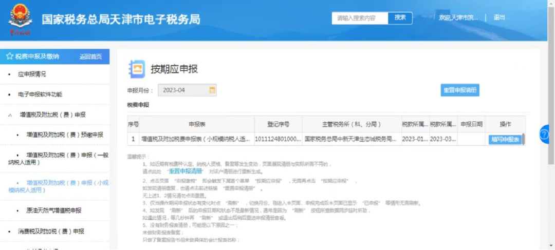Click the 国家税务总局天津市电子税务局 site title
This screenshot has height=250, width=555.
coord(121,20)
